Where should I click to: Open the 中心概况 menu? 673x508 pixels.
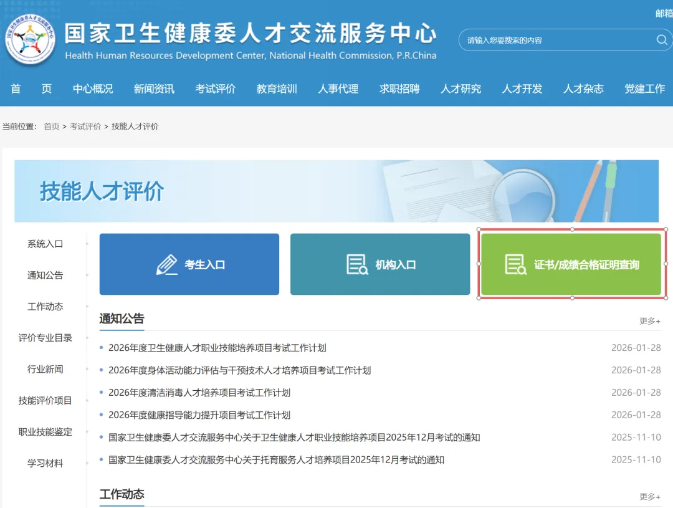[x=93, y=89]
